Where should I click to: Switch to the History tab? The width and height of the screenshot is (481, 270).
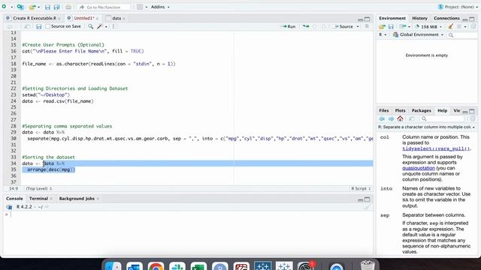(419, 18)
